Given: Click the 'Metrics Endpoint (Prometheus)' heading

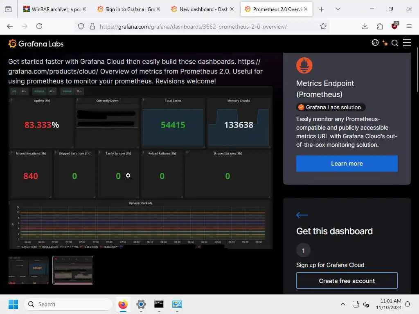Looking at the screenshot, I should pos(325,89).
